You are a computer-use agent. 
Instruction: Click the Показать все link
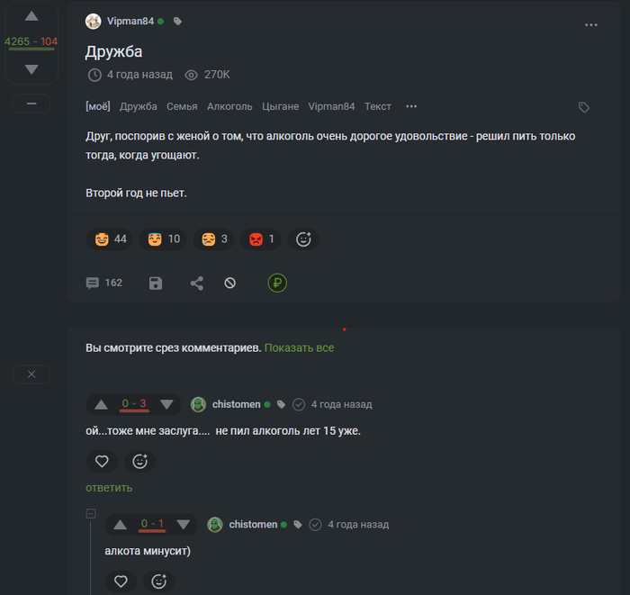click(299, 347)
